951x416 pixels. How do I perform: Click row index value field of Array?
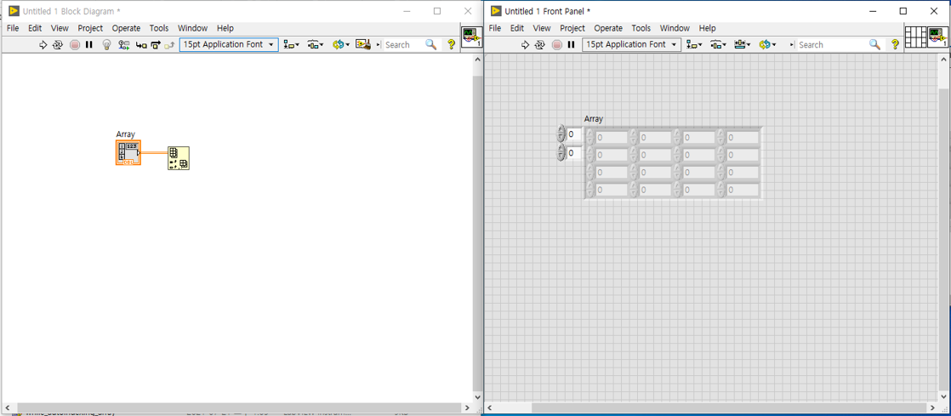pyautogui.click(x=574, y=134)
